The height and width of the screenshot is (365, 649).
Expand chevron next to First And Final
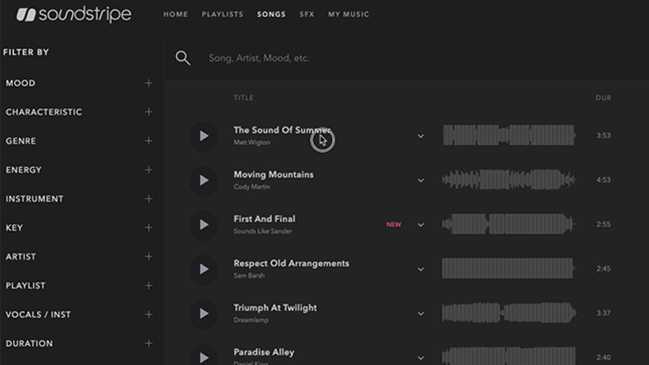(x=421, y=225)
